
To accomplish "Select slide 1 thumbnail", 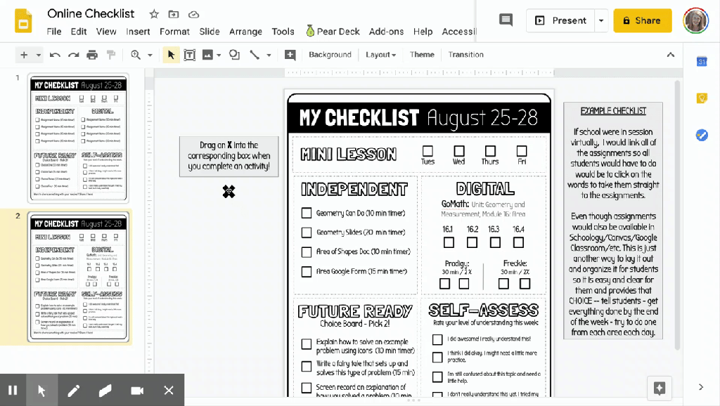I will (x=78, y=138).
